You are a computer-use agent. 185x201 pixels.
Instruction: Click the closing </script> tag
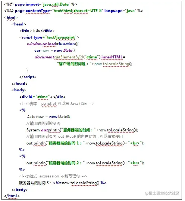[28, 77]
